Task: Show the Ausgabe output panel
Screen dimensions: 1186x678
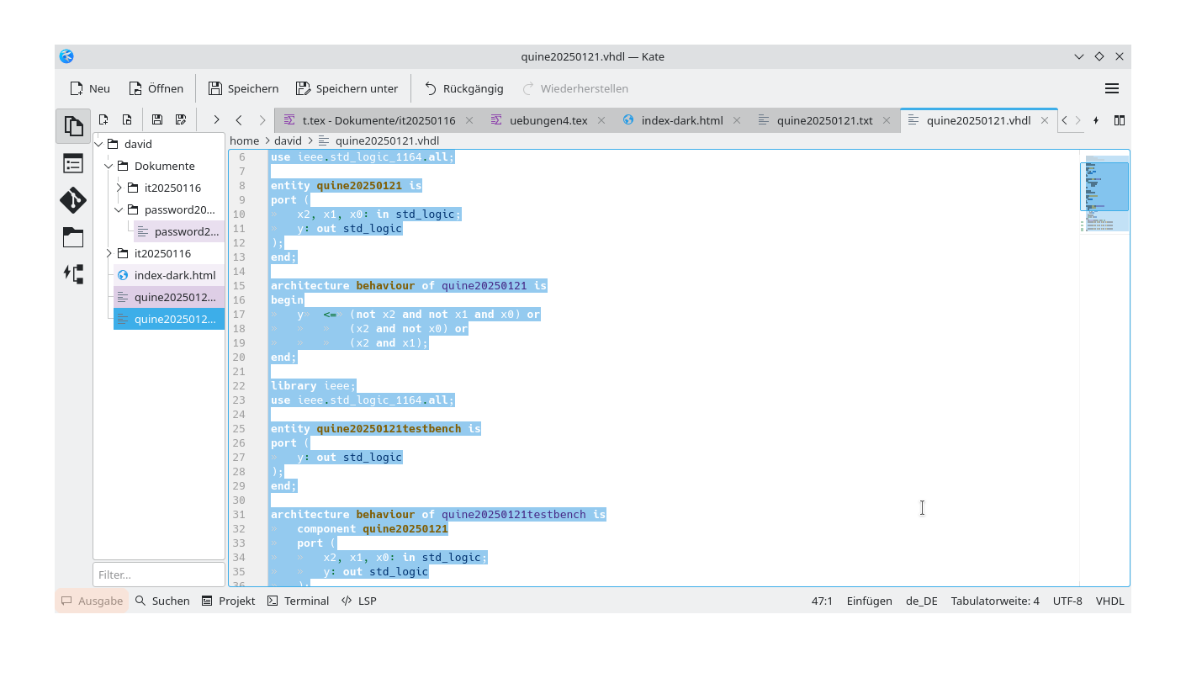Action: click(91, 601)
